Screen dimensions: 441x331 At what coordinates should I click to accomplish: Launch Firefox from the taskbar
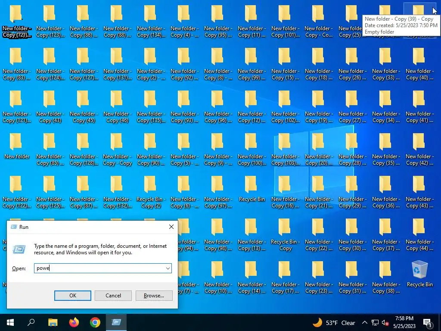tap(74, 322)
